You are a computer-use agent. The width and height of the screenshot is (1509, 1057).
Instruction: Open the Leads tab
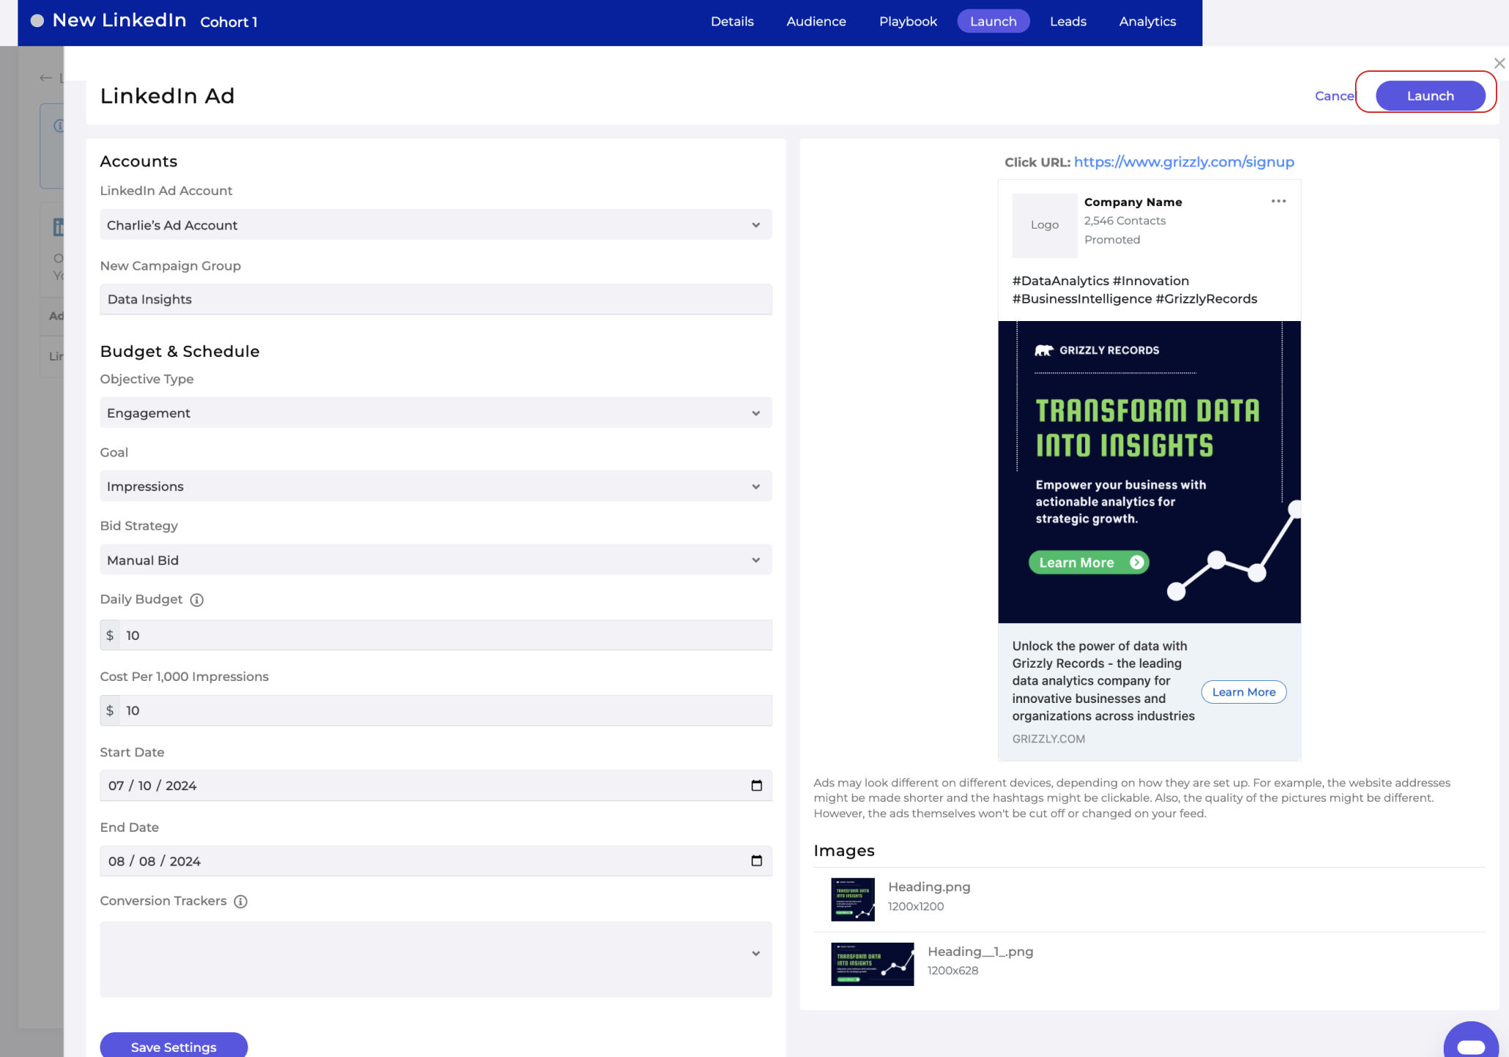click(x=1068, y=21)
